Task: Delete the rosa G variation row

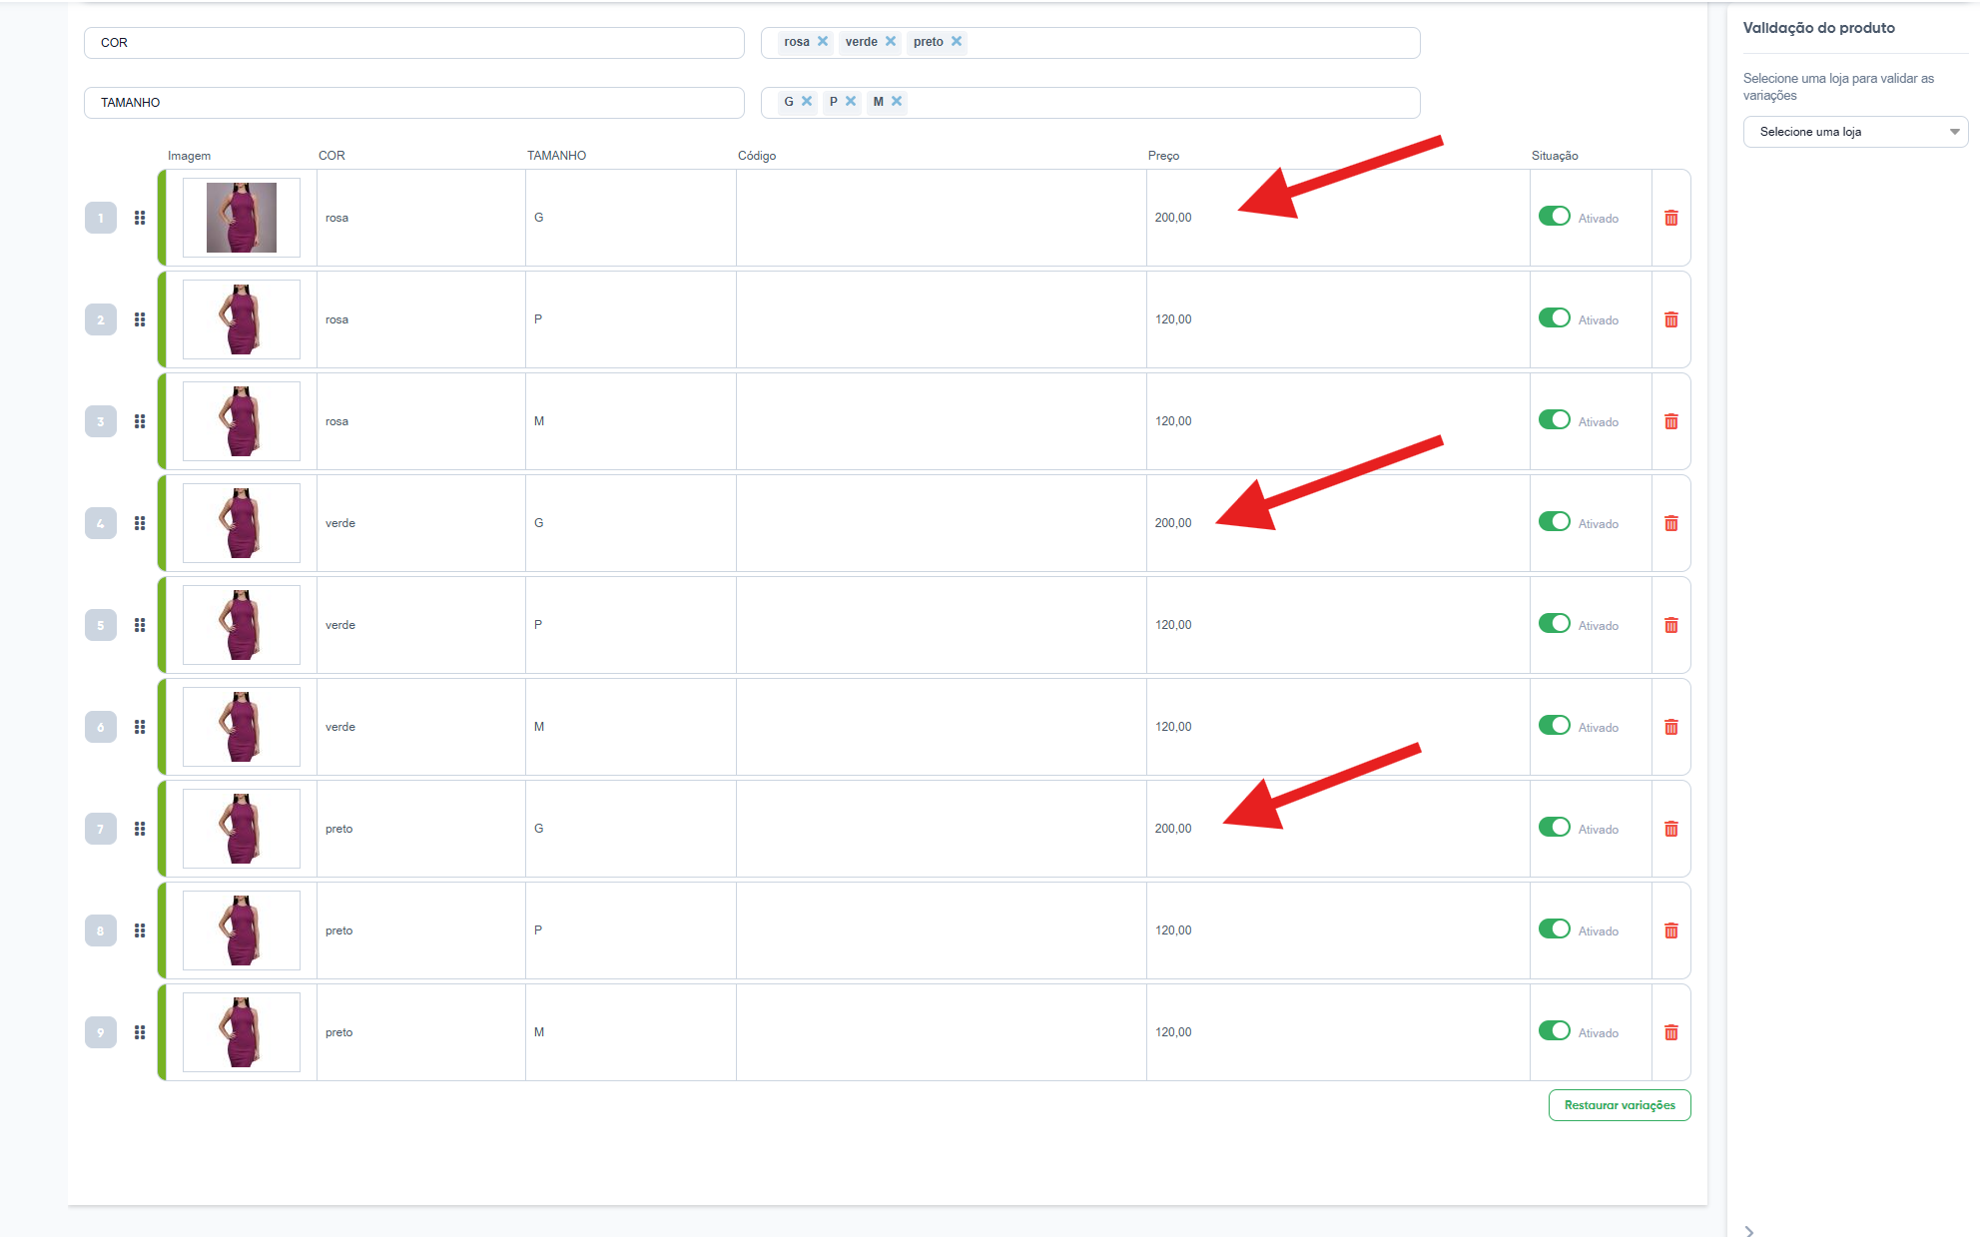Action: [1670, 218]
